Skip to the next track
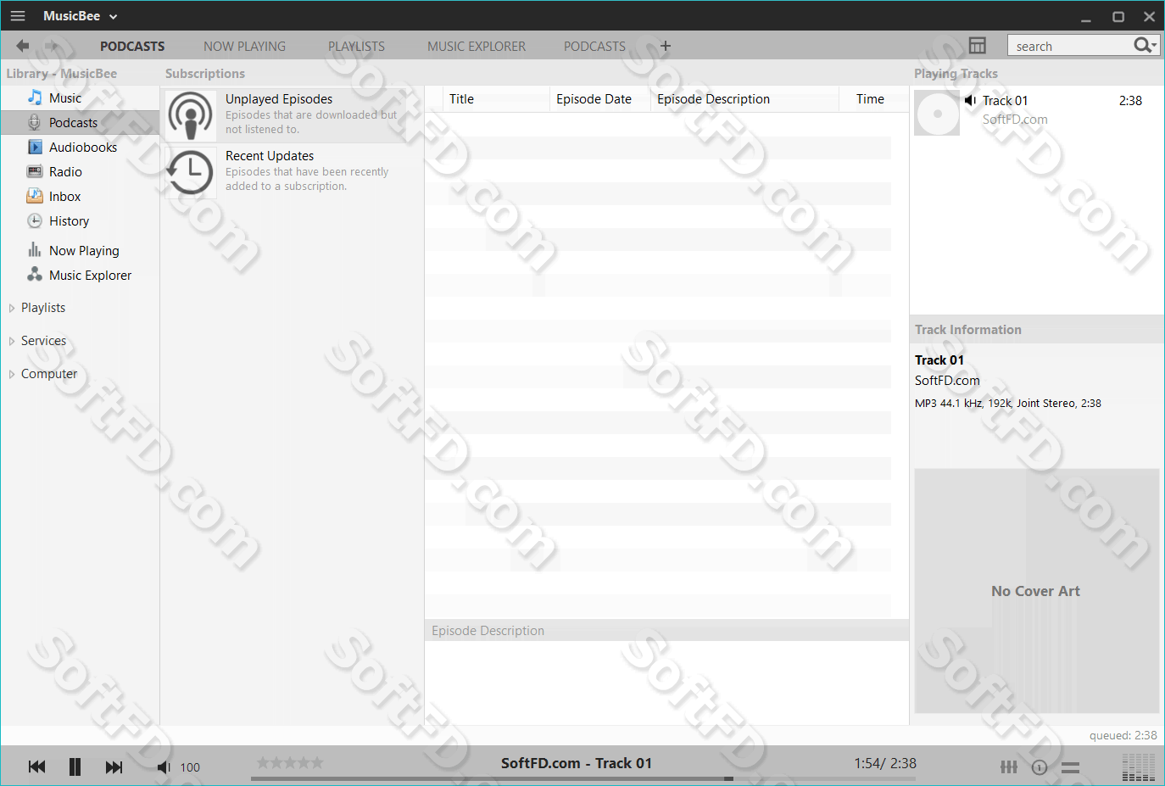1165x786 pixels. 114,766
